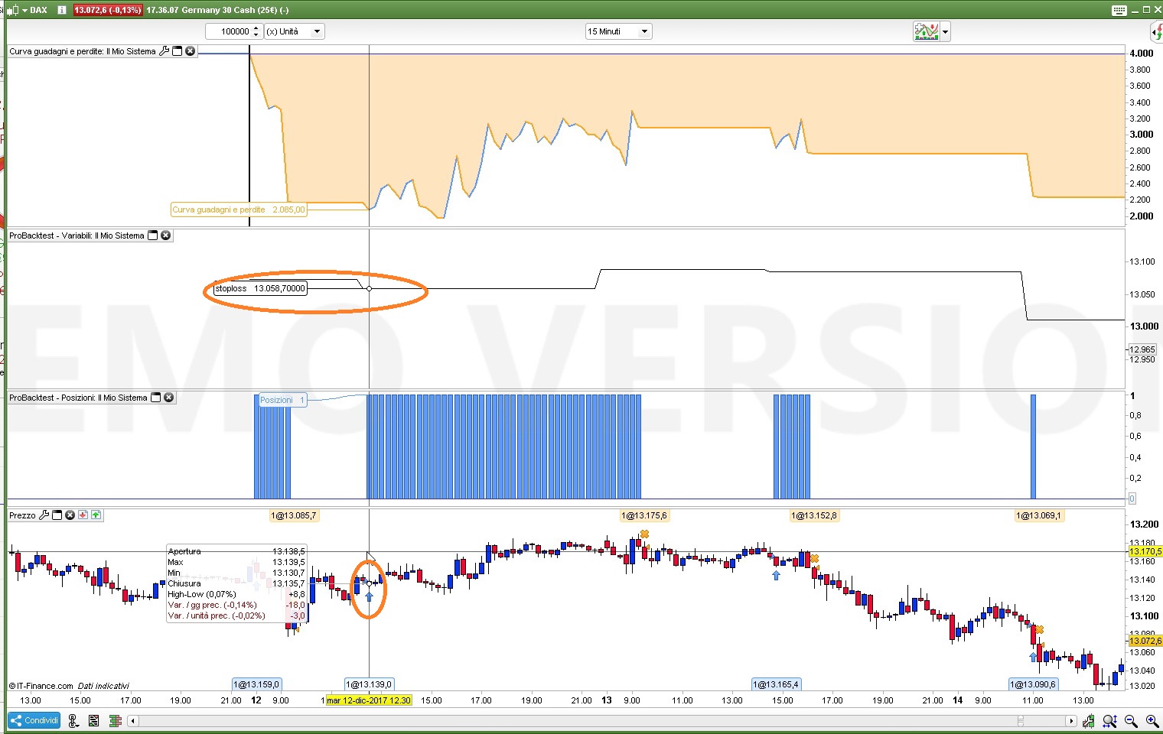Screen dimensions: 1163x734
Task: Click the 1@13.090,6 entry label
Action: 1033,684
